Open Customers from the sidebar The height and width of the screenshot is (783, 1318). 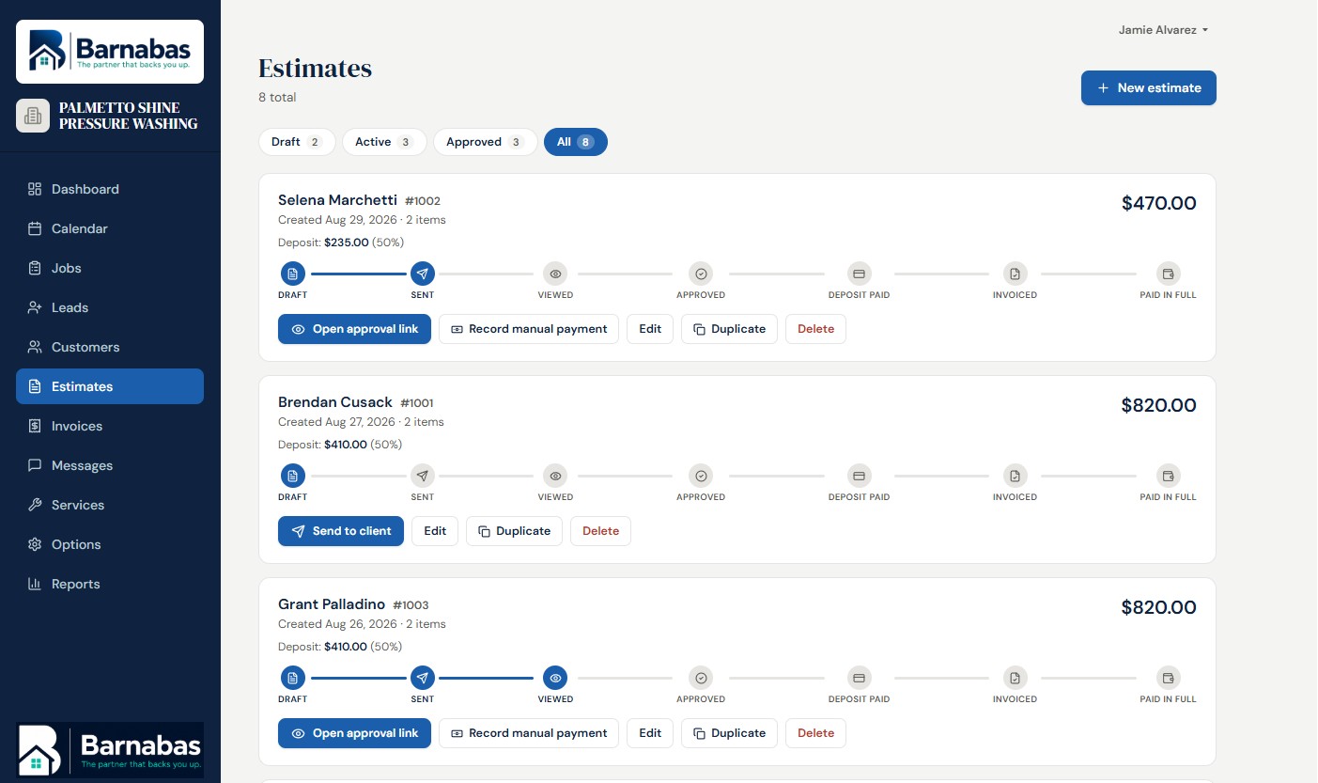tap(110, 347)
